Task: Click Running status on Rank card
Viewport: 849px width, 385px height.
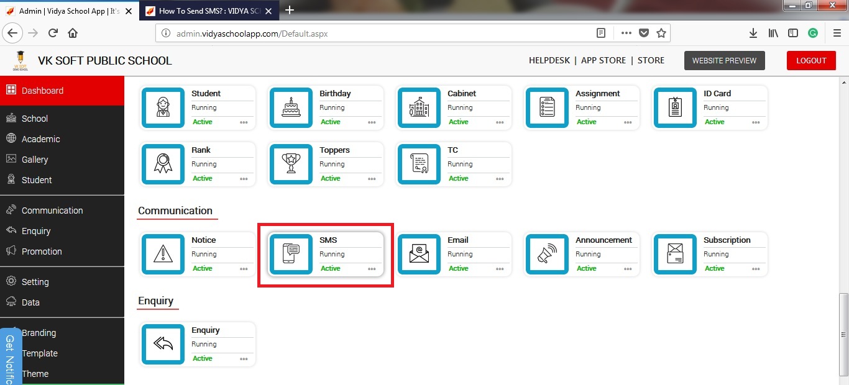Action: click(x=204, y=164)
